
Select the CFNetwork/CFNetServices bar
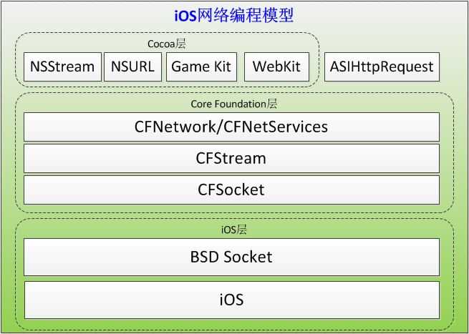coord(231,127)
